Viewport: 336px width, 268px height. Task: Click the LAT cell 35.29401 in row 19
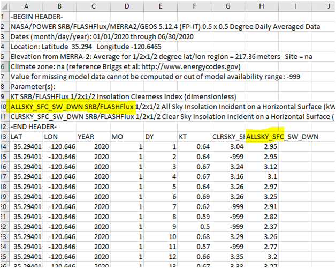26,197
